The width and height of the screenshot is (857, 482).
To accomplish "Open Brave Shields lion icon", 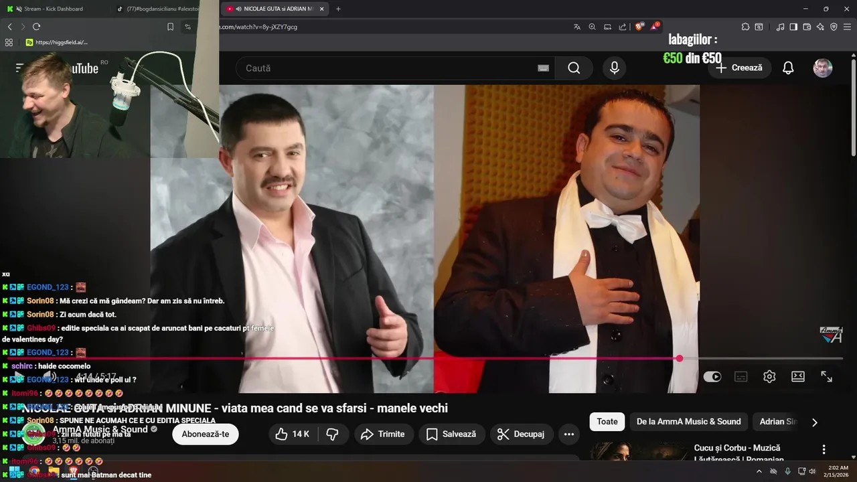I will 639,27.
